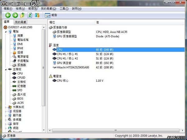Open the 晶片組 chipset icon
This screenshot has width=187, height=140.
pyautogui.click(x=14, y=95)
